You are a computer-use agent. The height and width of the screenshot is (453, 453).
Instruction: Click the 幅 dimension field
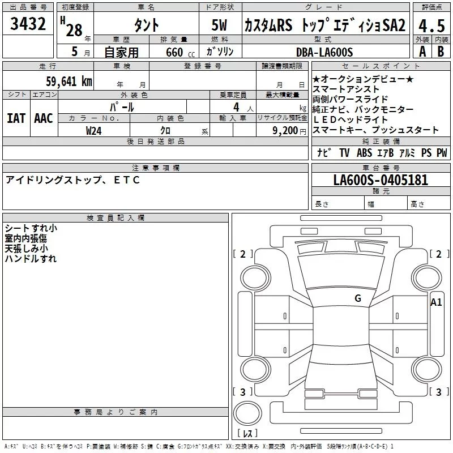click(386, 204)
